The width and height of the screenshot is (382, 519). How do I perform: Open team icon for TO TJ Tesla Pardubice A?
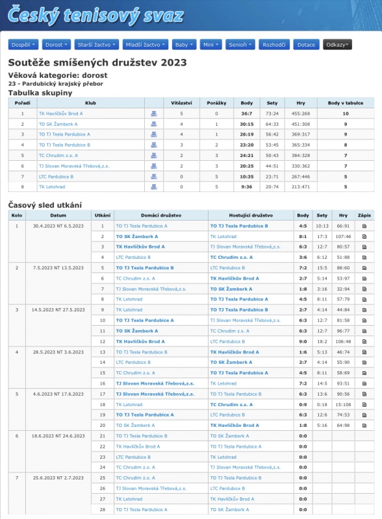click(154, 134)
